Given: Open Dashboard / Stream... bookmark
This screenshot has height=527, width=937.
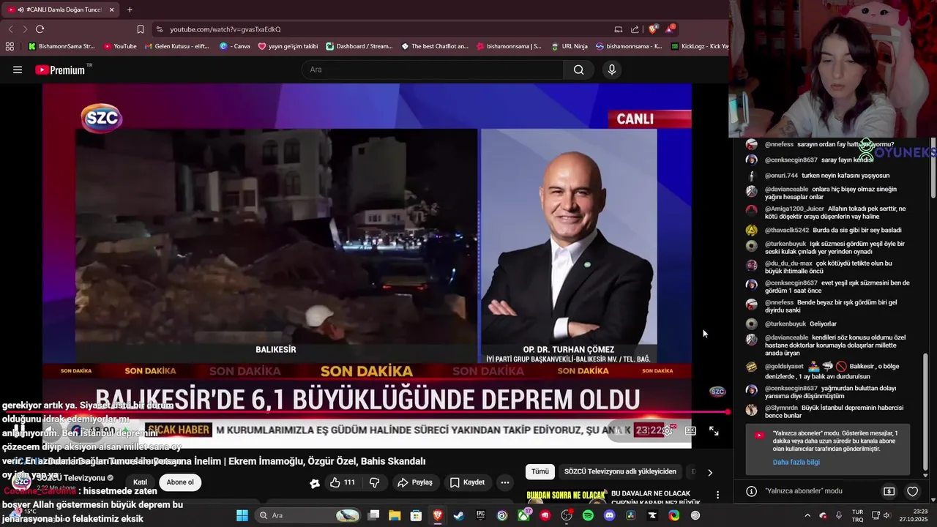Looking at the screenshot, I should 359,46.
